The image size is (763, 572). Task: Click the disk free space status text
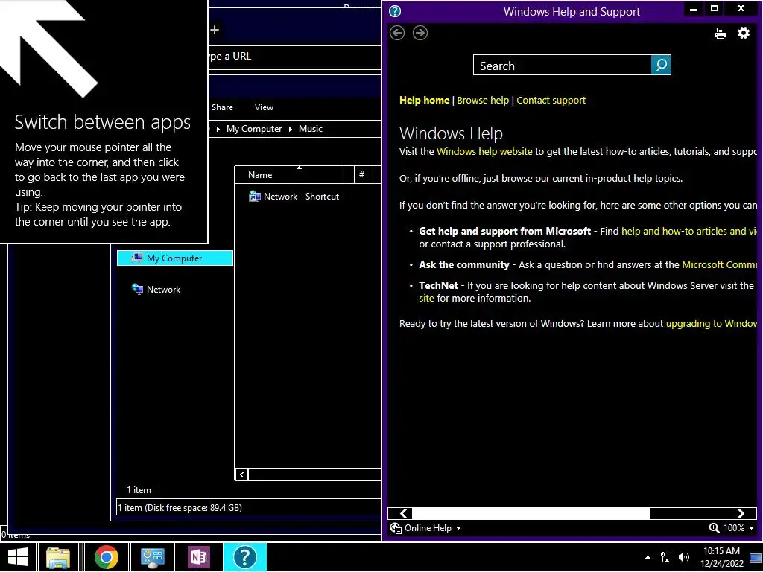coord(180,508)
